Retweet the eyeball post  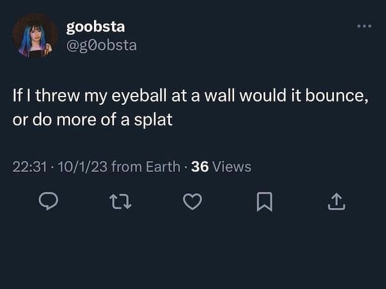pos(120,203)
